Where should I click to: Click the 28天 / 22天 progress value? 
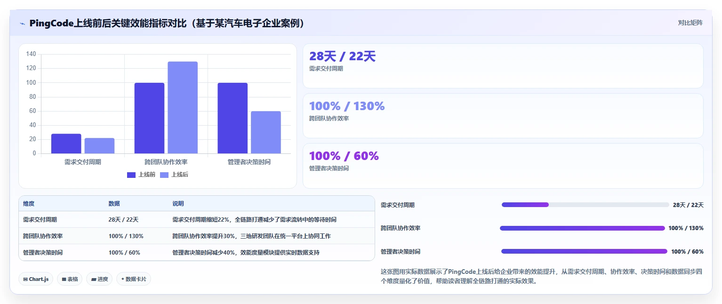point(688,205)
